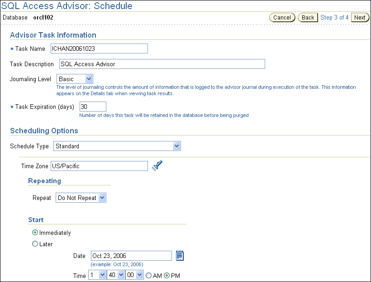
Task: Choose the PM radio button
Action: pos(167,275)
